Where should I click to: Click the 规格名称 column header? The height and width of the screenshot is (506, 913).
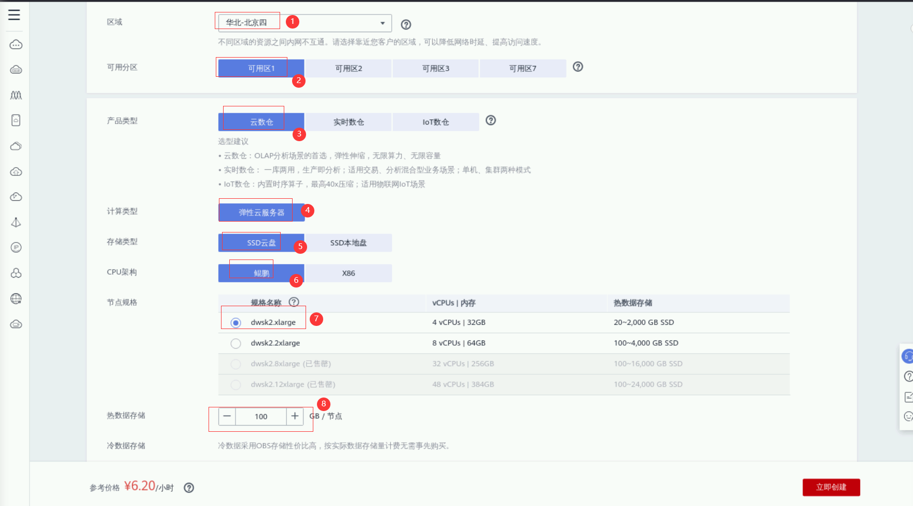point(266,303)
